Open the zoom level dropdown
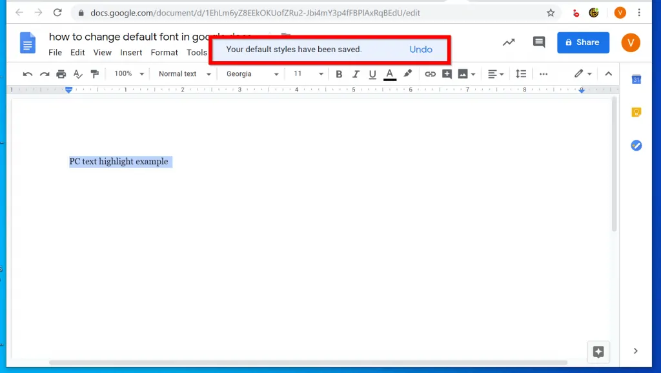 point(128,73)
